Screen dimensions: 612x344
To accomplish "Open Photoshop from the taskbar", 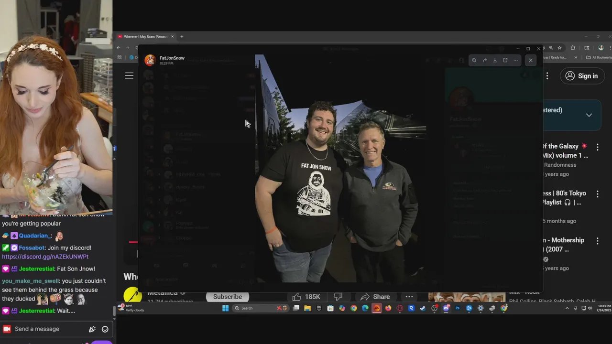I will (x=458, y=308).
